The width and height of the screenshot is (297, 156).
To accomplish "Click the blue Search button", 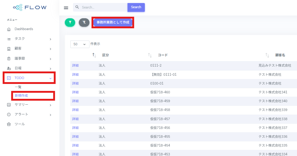I will (x=136, y=7).
